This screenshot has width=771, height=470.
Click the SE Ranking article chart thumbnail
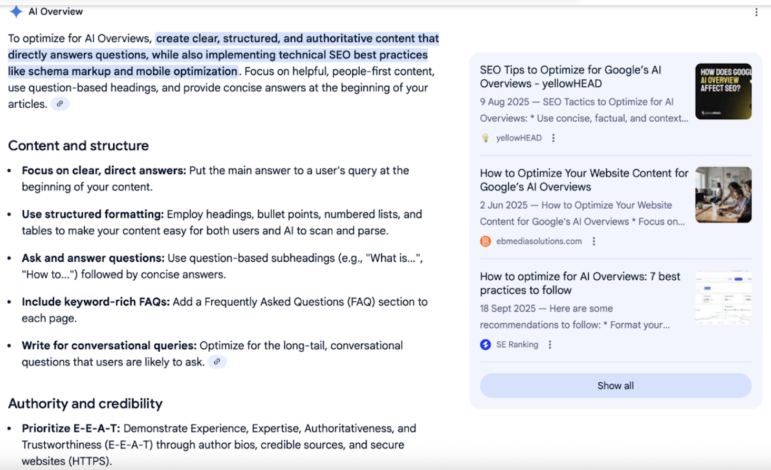point(723,298)
